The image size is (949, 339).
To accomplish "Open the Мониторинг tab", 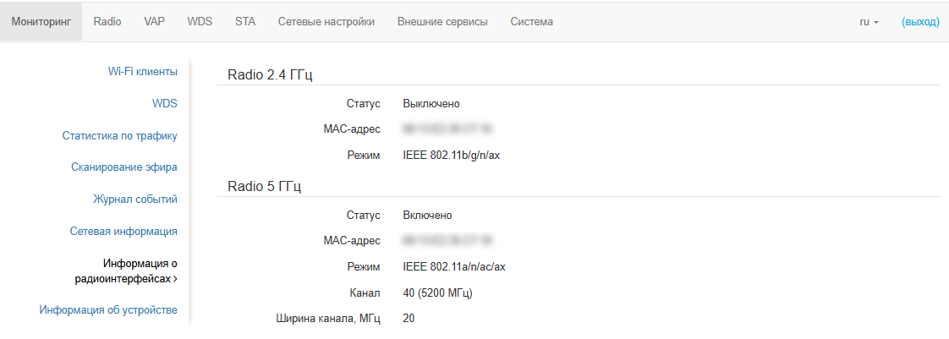I will (41, 22).
